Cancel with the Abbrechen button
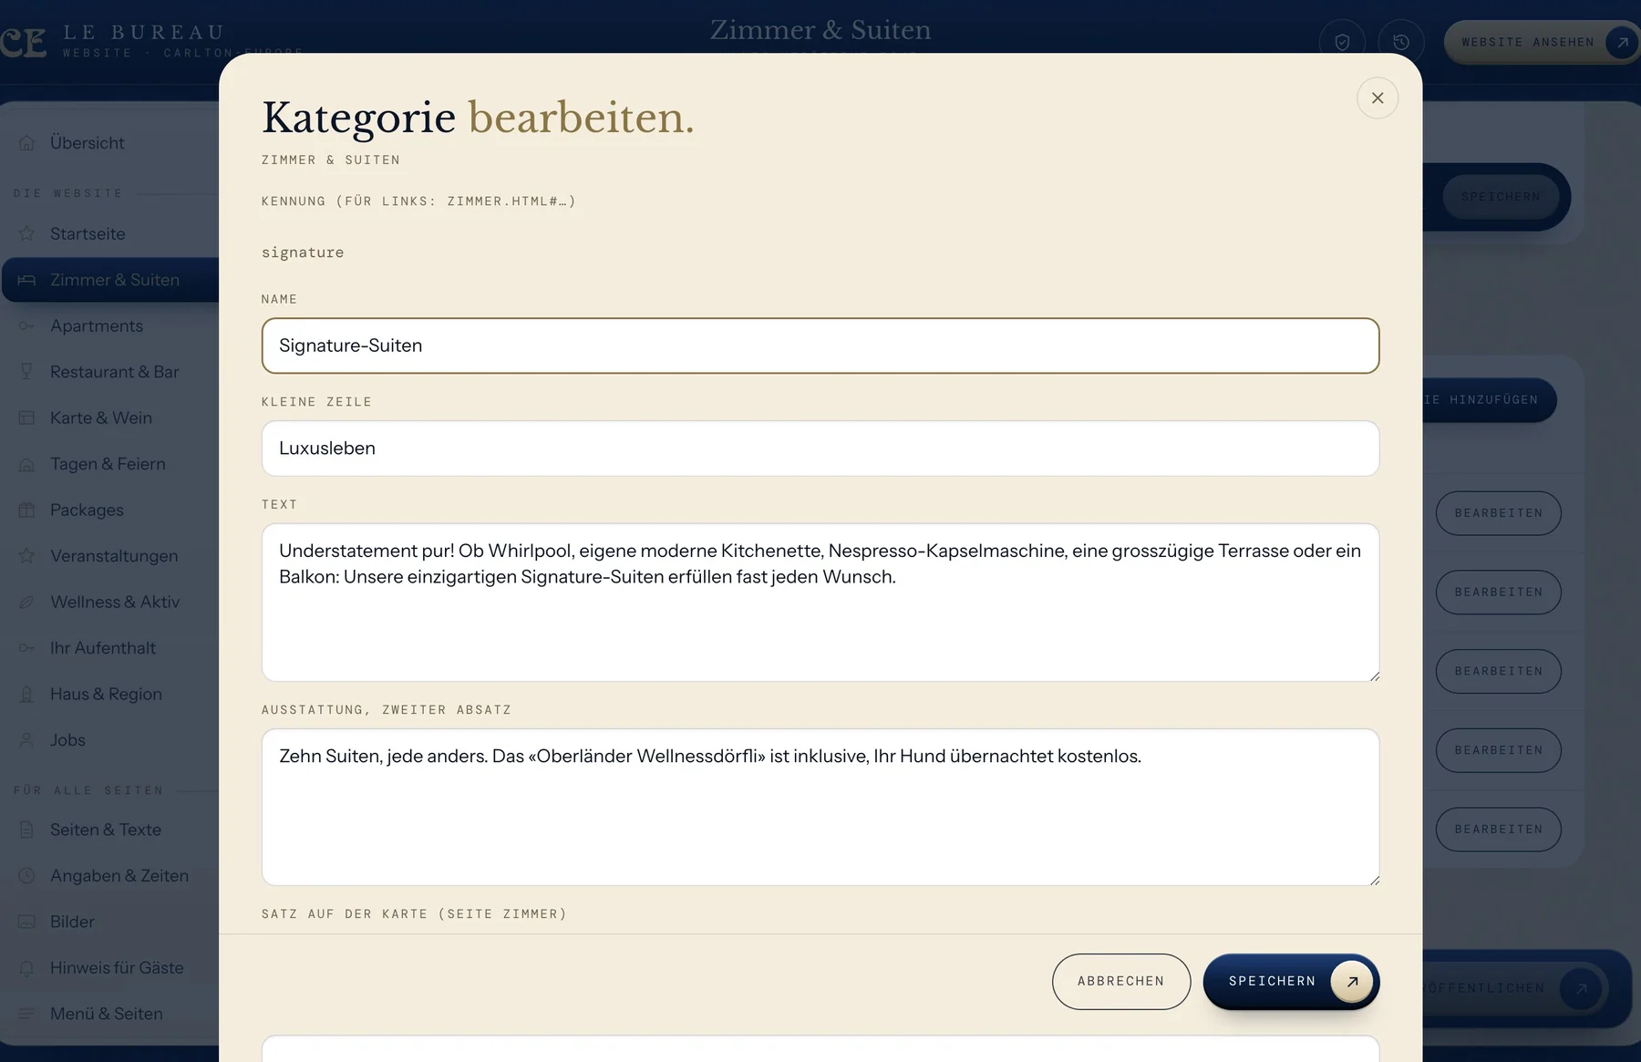This screenshot has height=1062, width=1641. [1121, 982]
